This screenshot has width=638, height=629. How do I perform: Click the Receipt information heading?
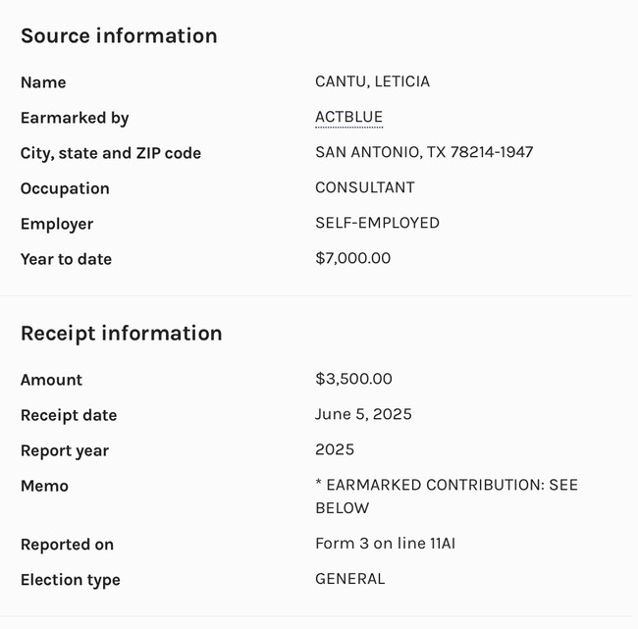pos(121,334)
